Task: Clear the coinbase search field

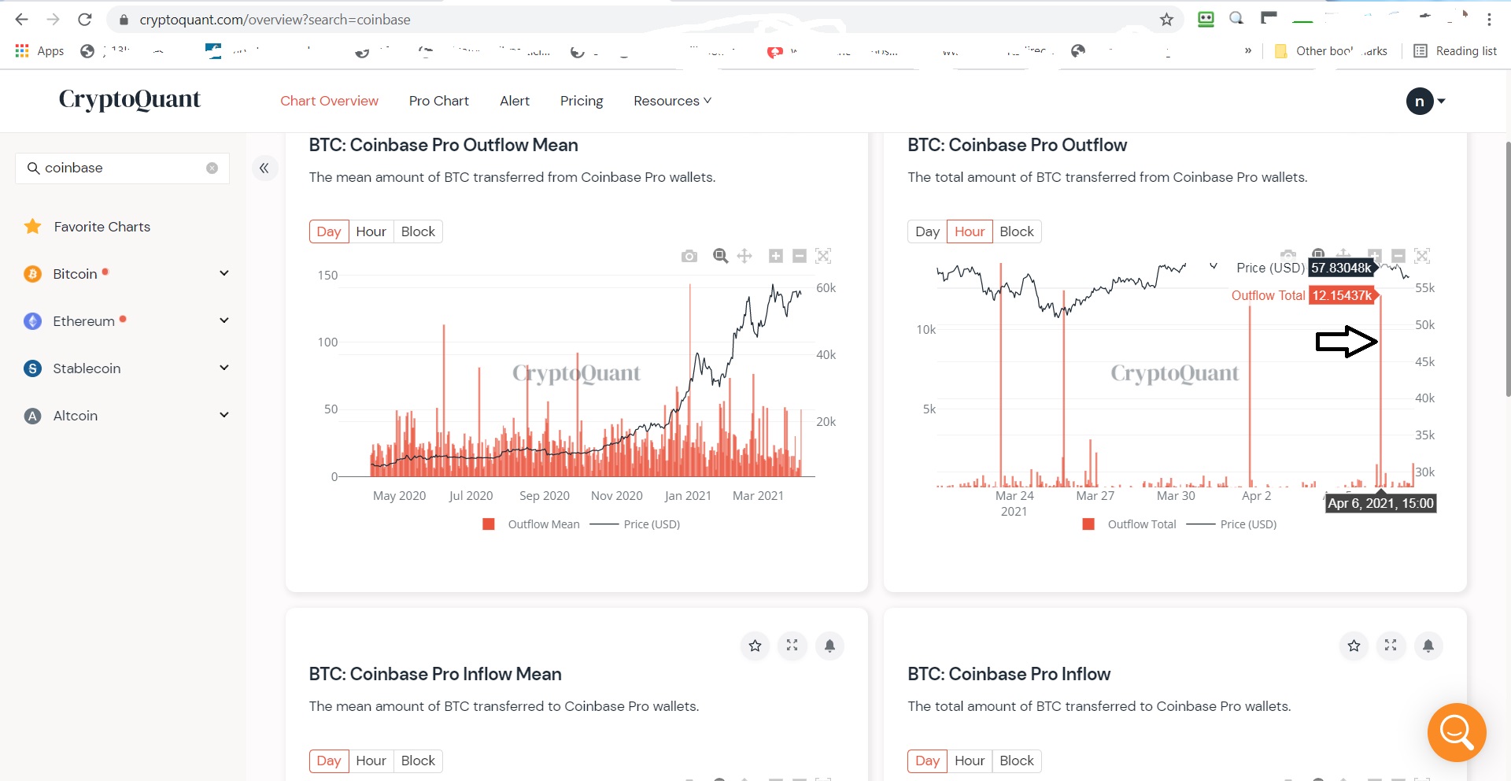Action: click(x=212, y=168)
